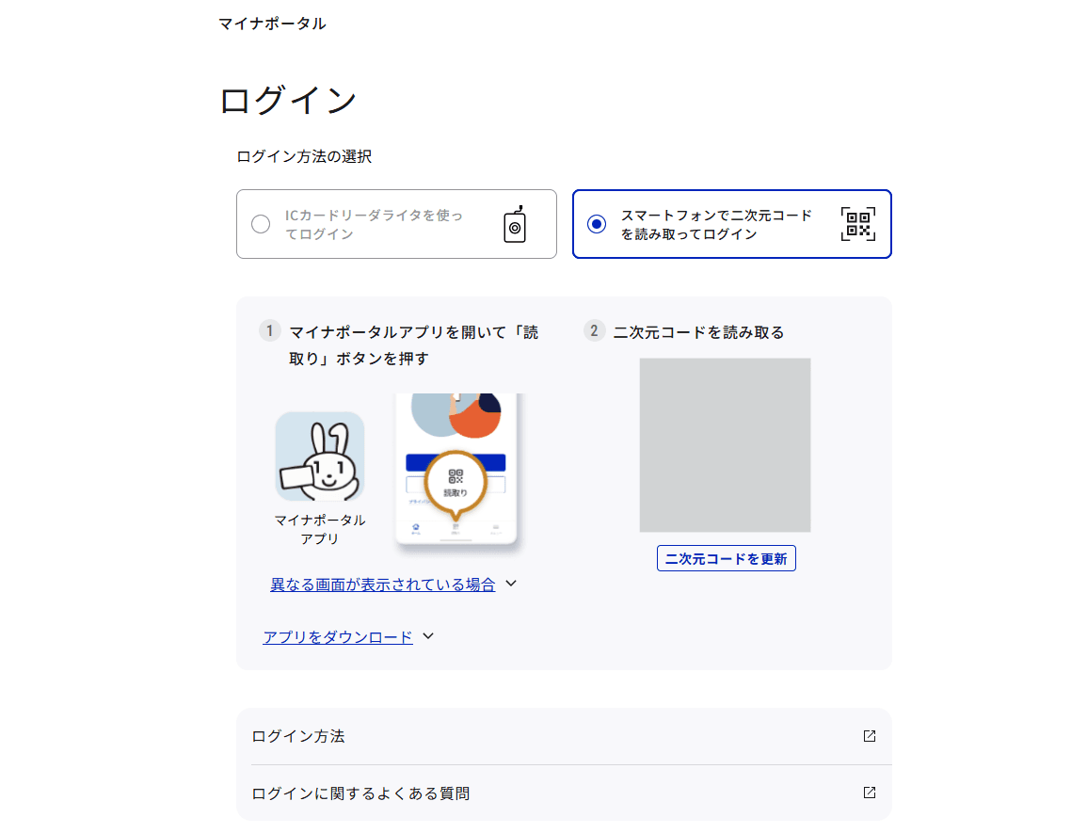Click the step 1 number badge
The image size is (1071, 833).
270,331
